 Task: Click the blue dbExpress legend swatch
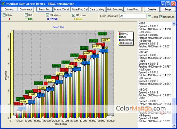click(120, 40)
